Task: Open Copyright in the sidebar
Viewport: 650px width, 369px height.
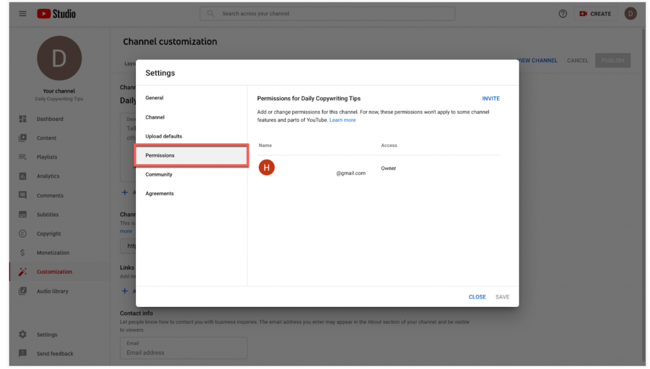Action: [48, 233]
